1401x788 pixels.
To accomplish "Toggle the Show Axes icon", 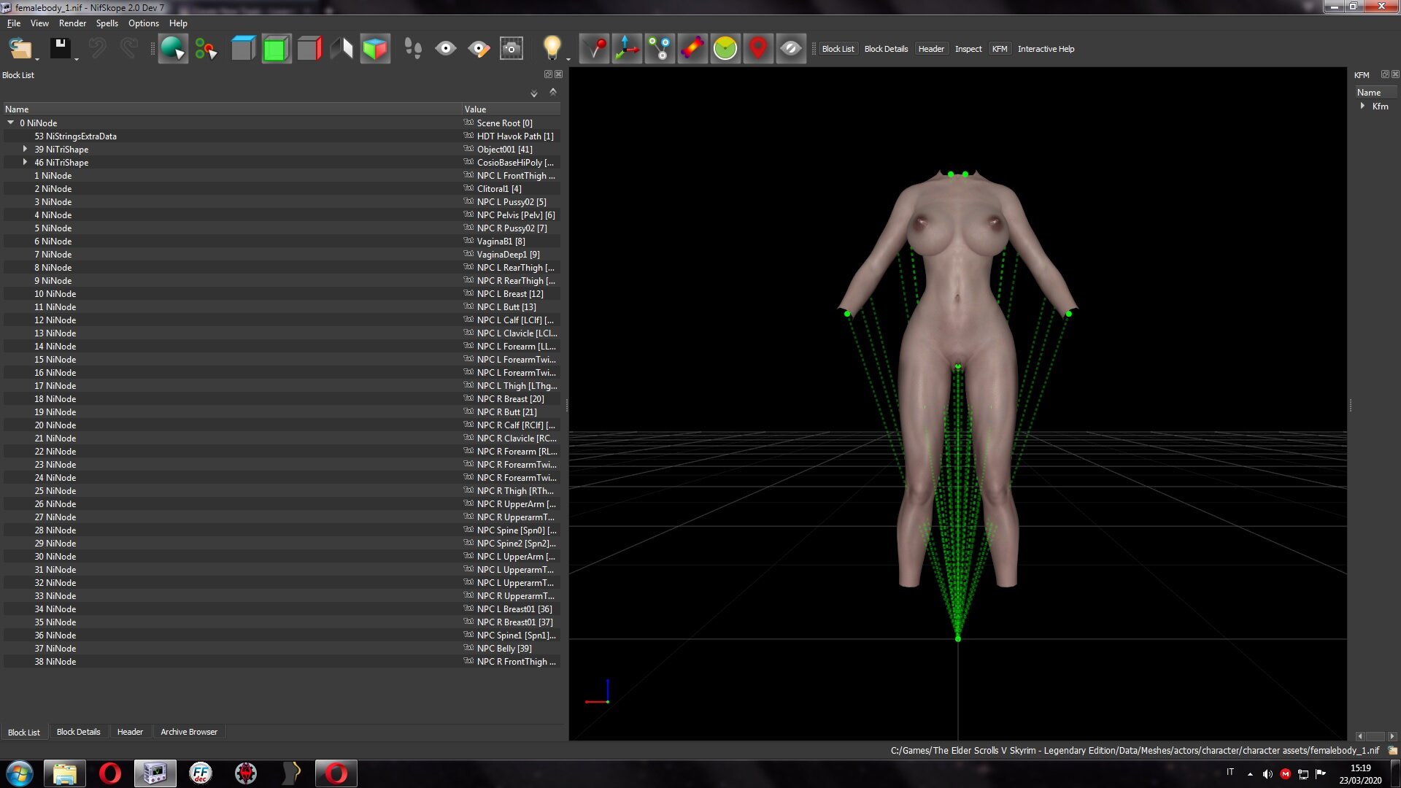I will 627,49.
